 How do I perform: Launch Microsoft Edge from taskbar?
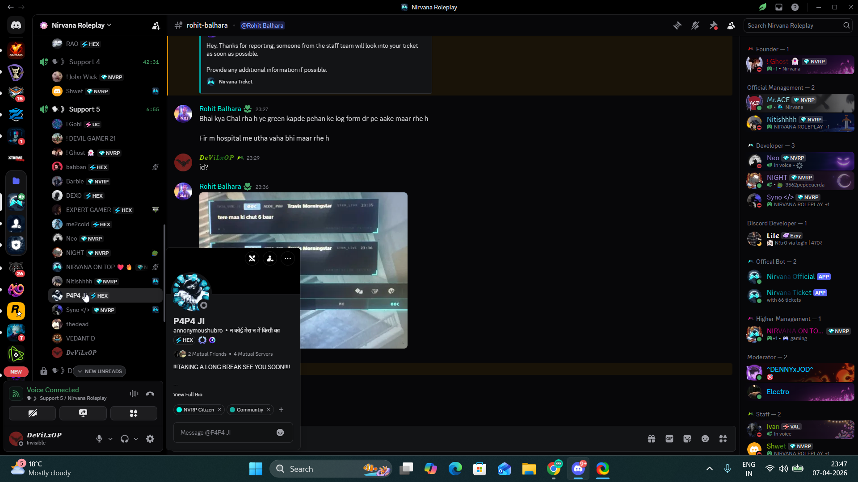[x=455, y=469]
